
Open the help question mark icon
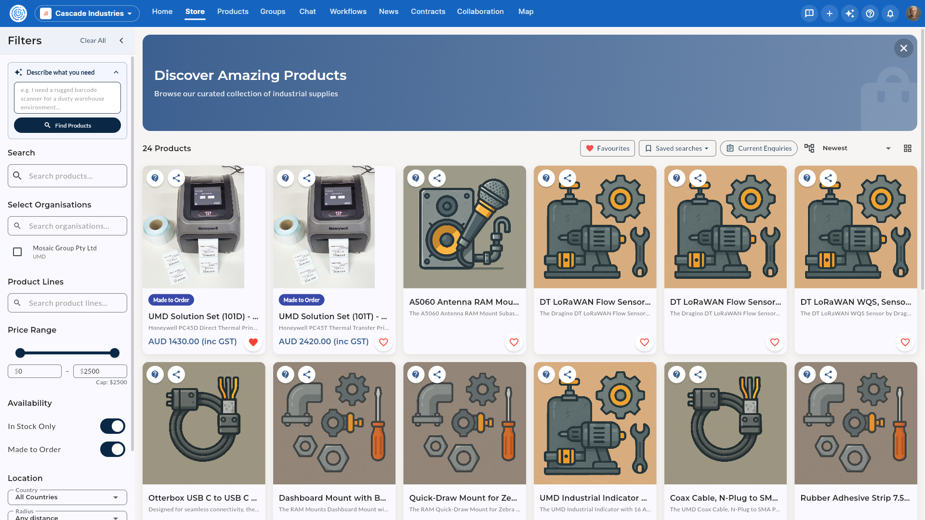[x=870, y=13]
